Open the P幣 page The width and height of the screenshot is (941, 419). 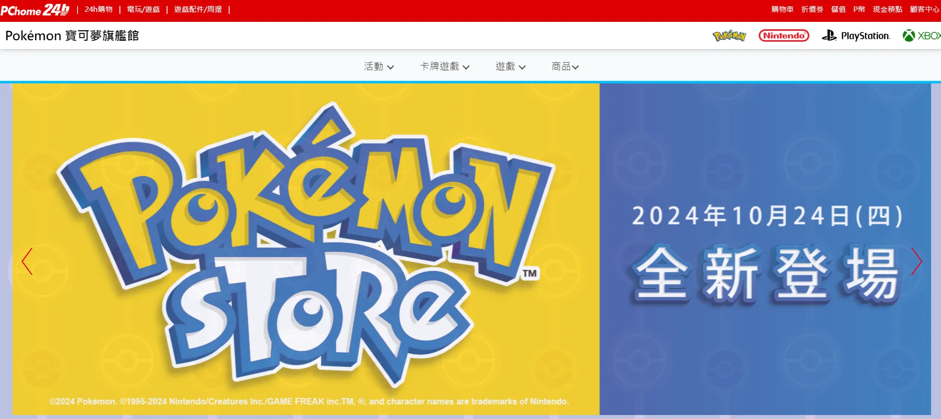[859, 9]
